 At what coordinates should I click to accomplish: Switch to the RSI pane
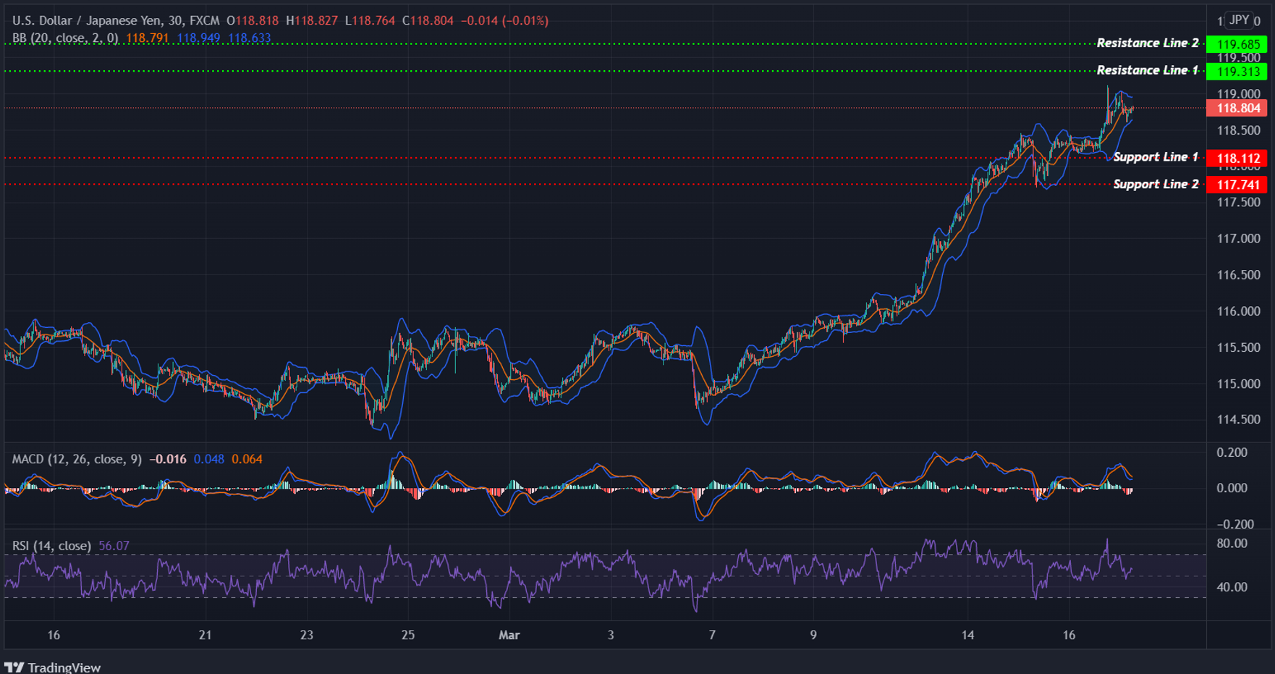pos(579,579)
